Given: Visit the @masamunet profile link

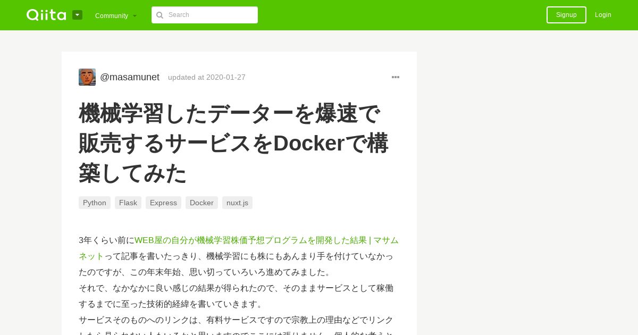Looking at the screenshot, I should [x=130, y=77].
